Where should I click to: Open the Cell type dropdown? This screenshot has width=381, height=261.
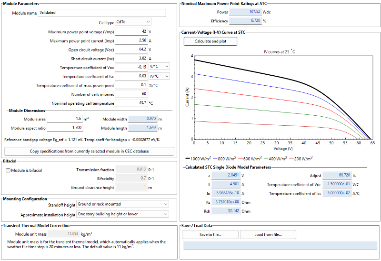click(133, 22)
